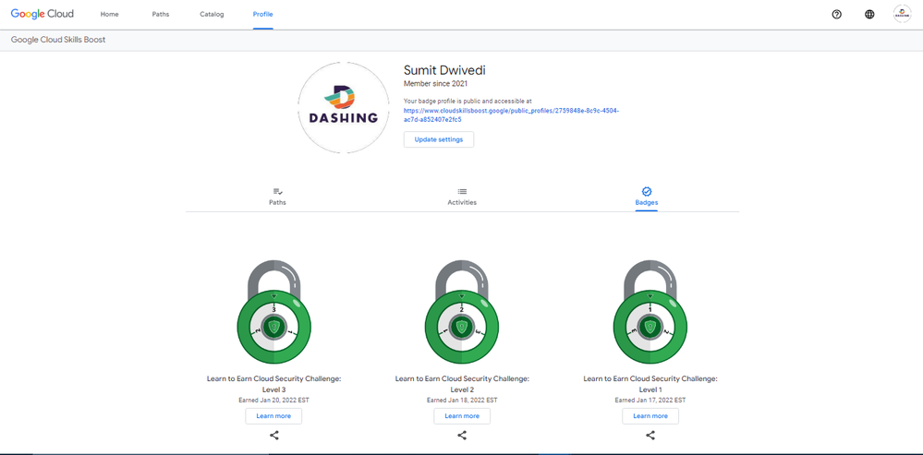Viewport: 923px width, 455px height.
Task: Click 'Your badge profile is public' text
Action: pos(468,102)
